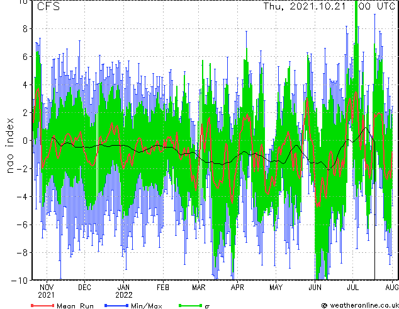The height and width of the screenshot is (309, 399).
Task: Click the DEC month axis label
Action: (84, 288)
